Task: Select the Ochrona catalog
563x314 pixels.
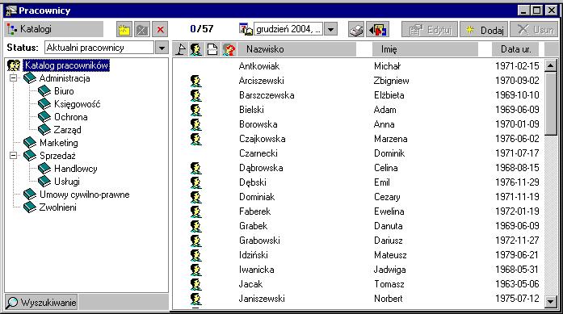Action: pyautogui.click(x=71, y=117)
